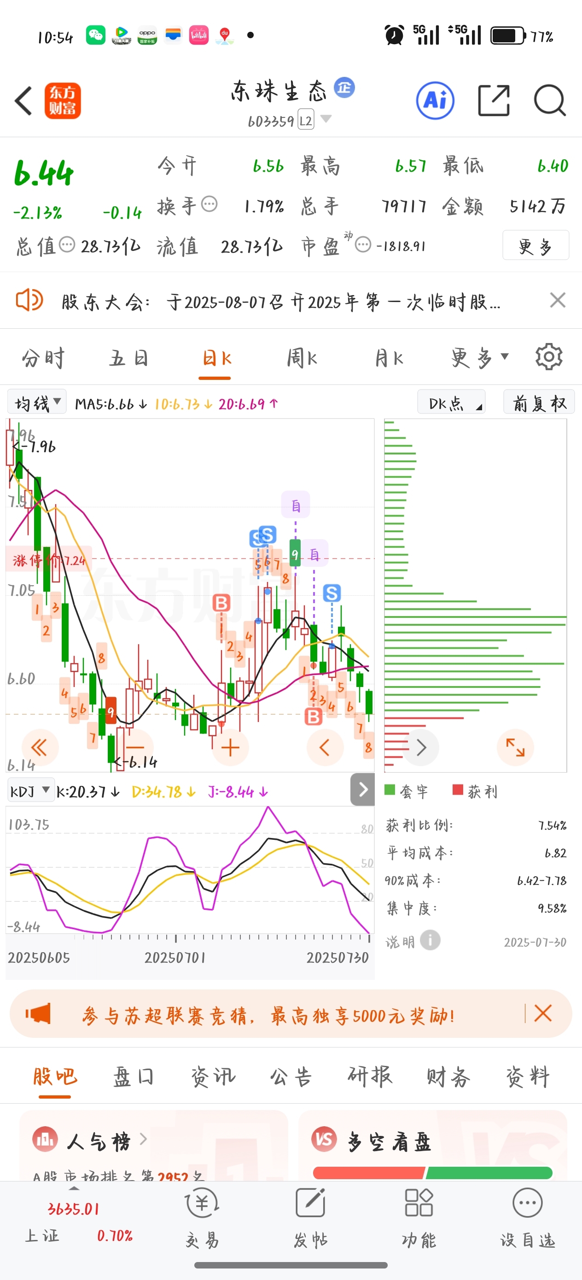Image resolution: width=582 pixels, height=1280 pixels.
Task: Expand stock code 603359 dropdown arrow
Action: pyautogui.click(x=326, y=119)
